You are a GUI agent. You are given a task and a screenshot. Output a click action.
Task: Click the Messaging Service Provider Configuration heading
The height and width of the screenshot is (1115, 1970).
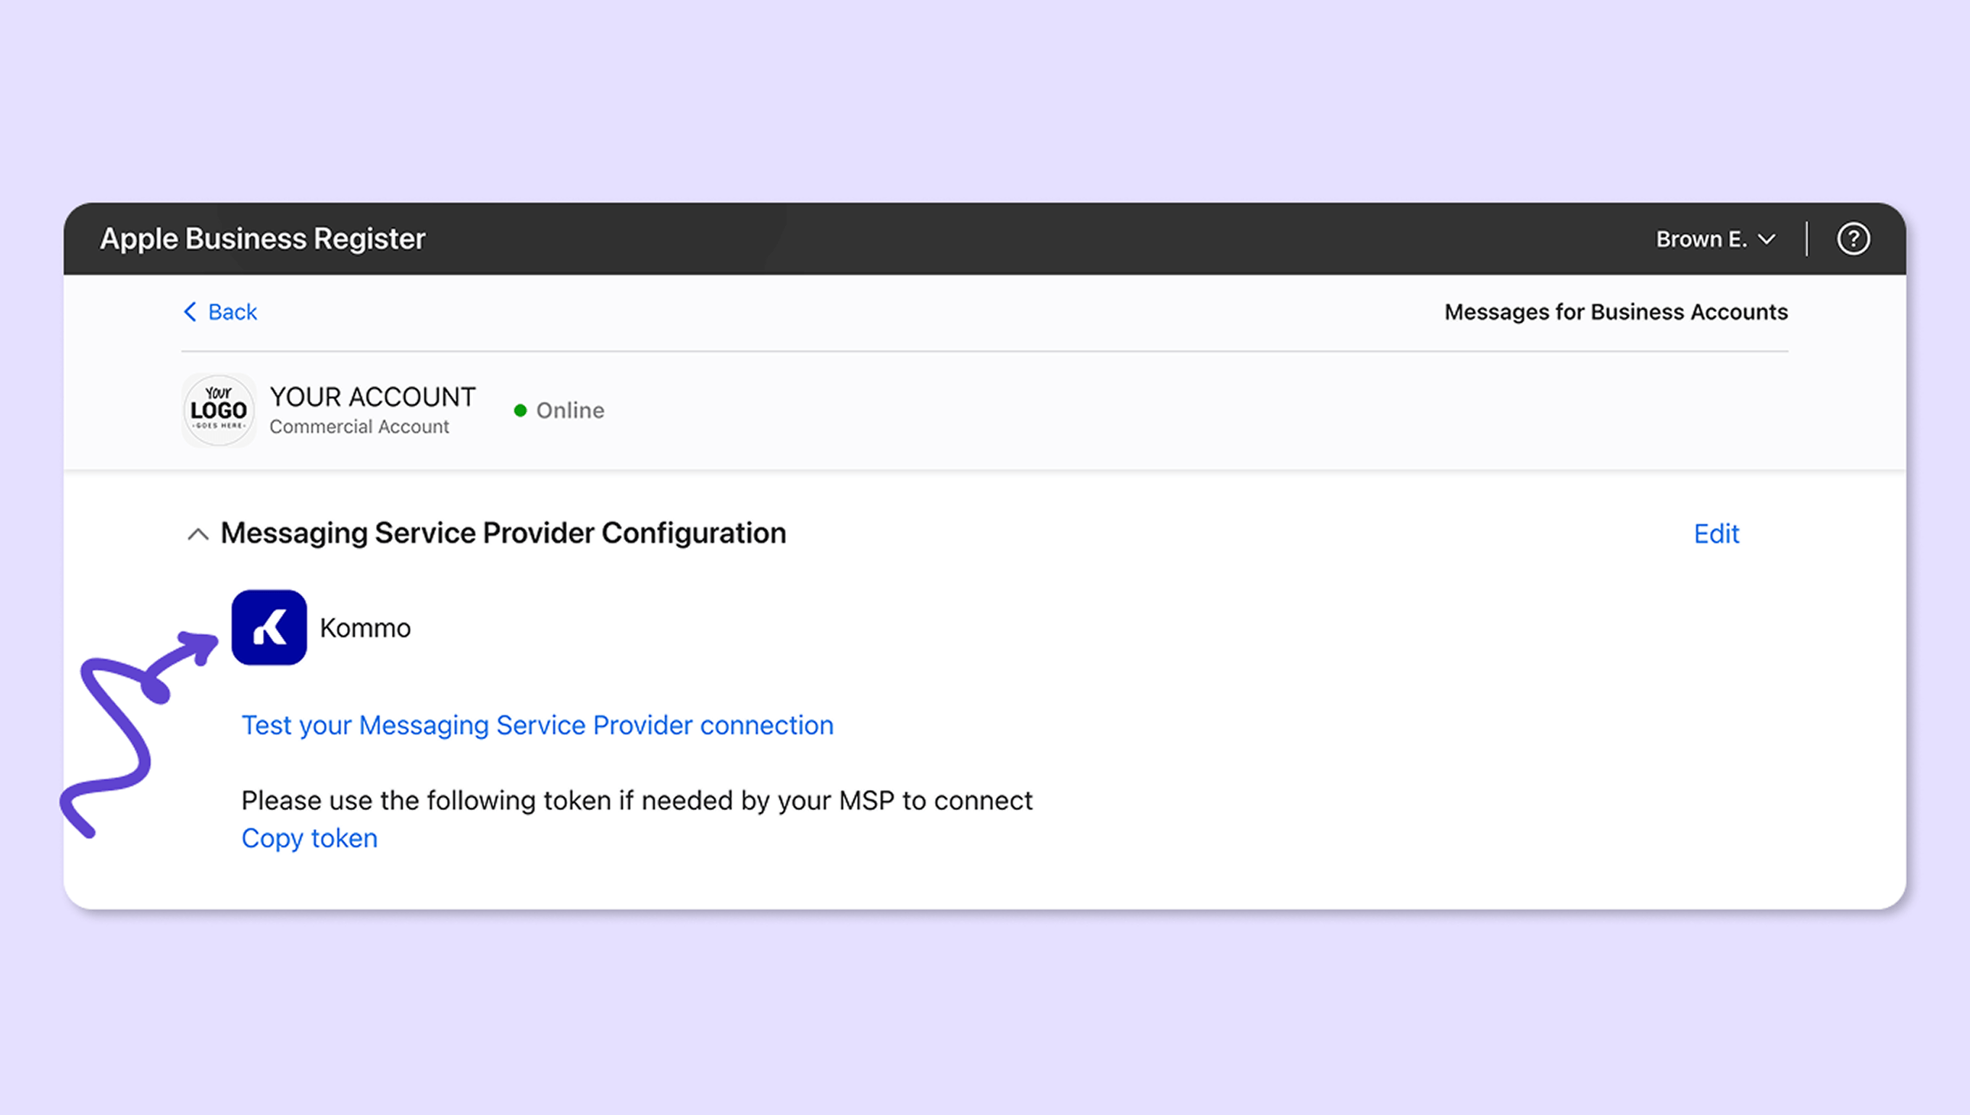503,533
